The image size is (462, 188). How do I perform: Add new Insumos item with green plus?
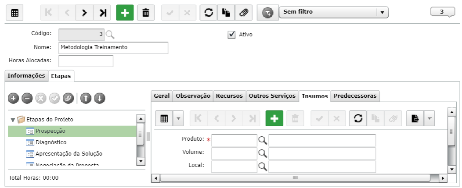274,119
